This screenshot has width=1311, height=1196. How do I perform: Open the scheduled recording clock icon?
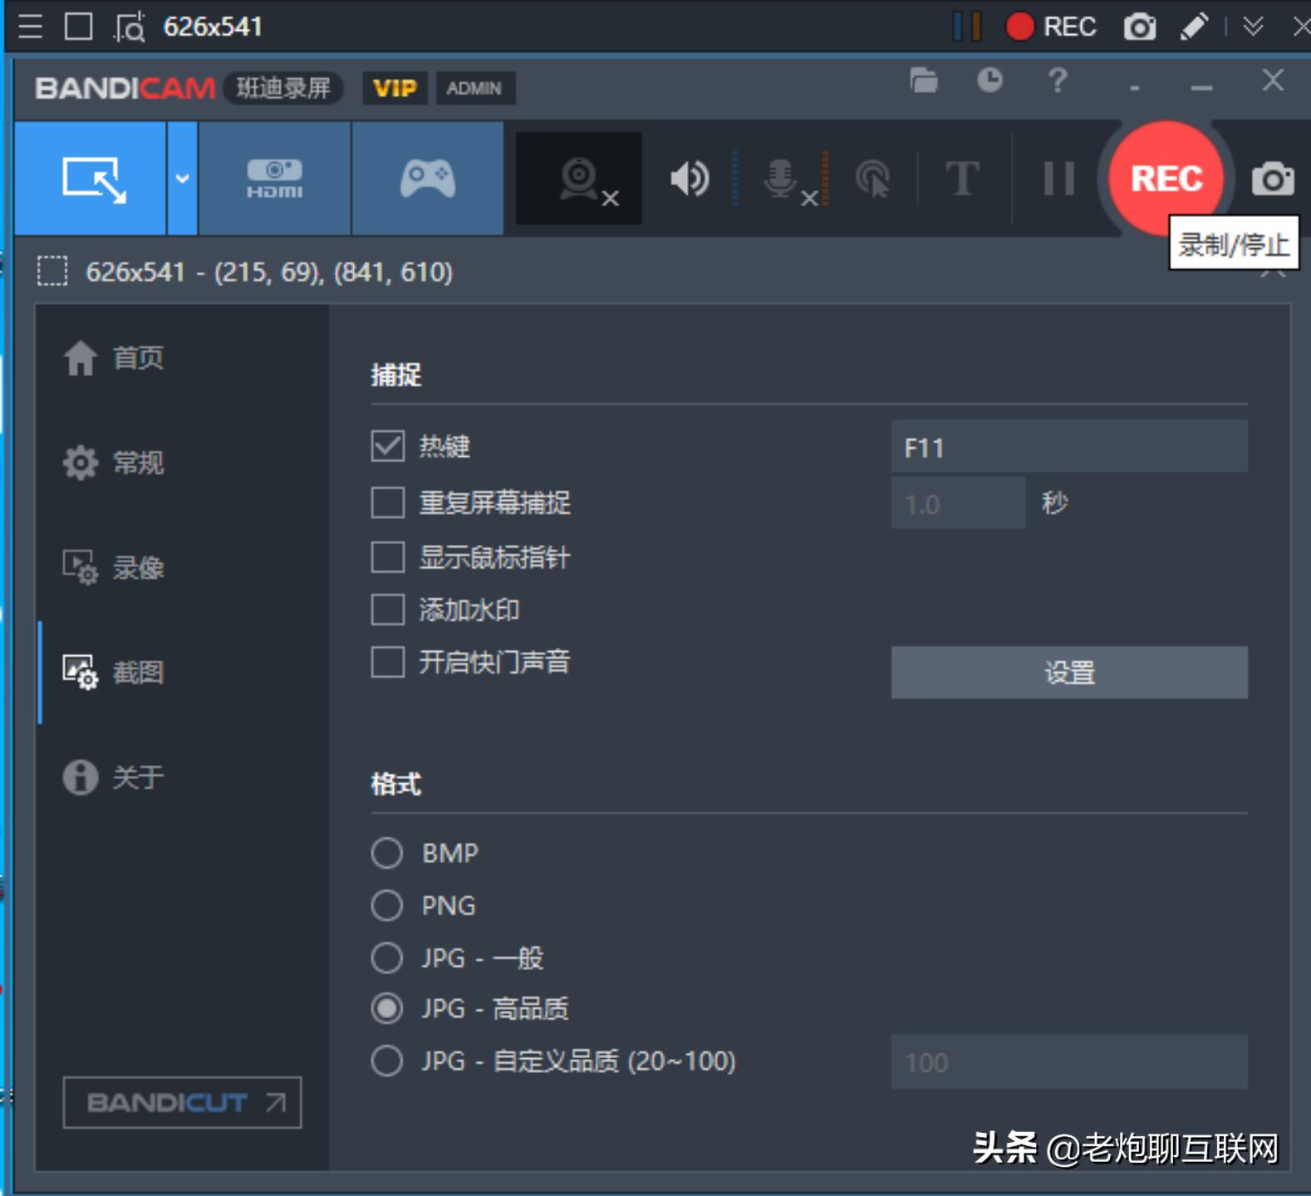tap(989, 81)
